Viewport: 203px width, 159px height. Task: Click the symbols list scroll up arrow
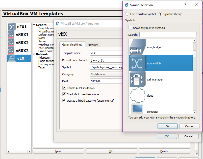194,41
